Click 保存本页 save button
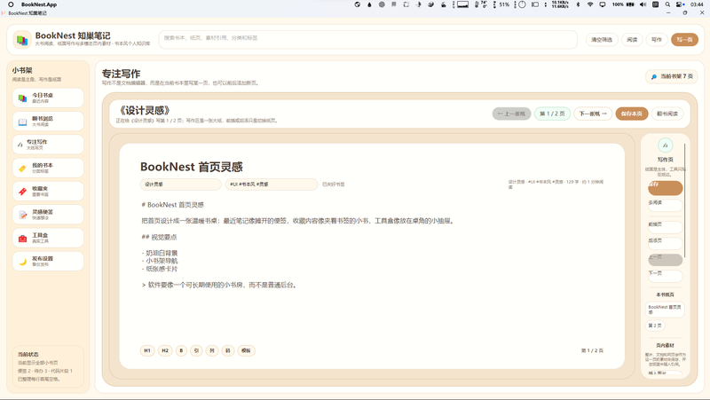 click(x=632, y=114)
